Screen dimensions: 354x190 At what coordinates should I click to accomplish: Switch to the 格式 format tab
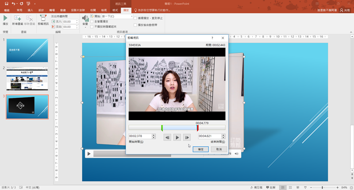tap(115, 9)
